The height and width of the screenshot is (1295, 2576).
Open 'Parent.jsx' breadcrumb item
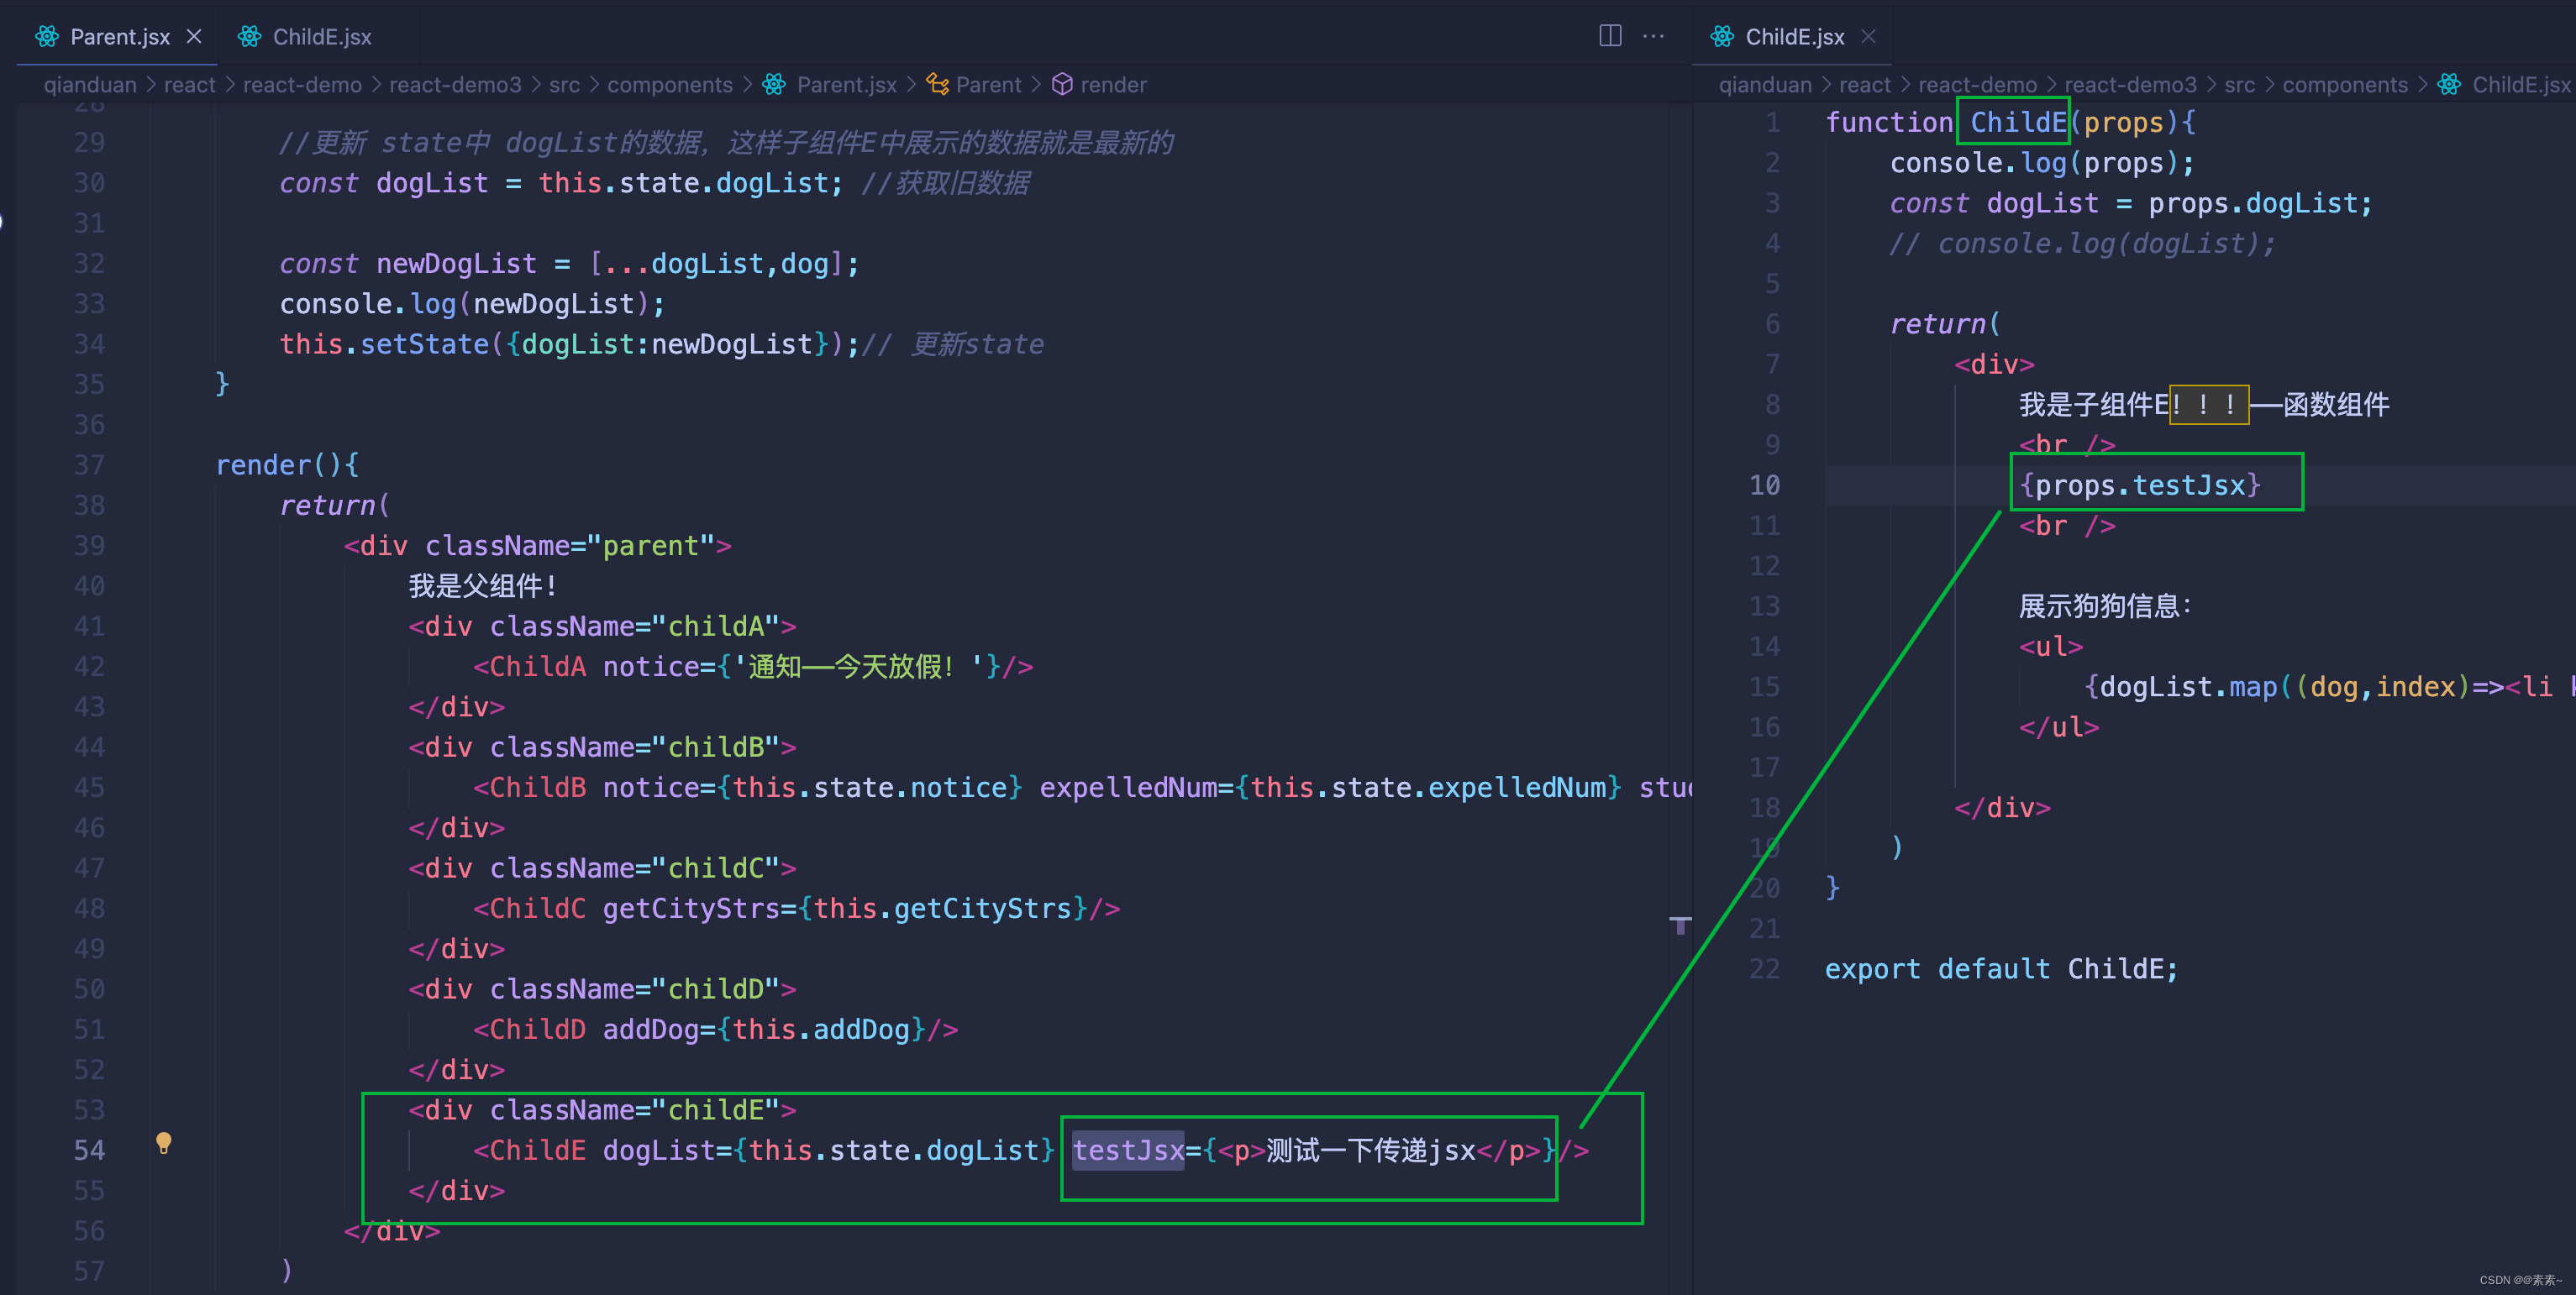[x=846, y=85]
